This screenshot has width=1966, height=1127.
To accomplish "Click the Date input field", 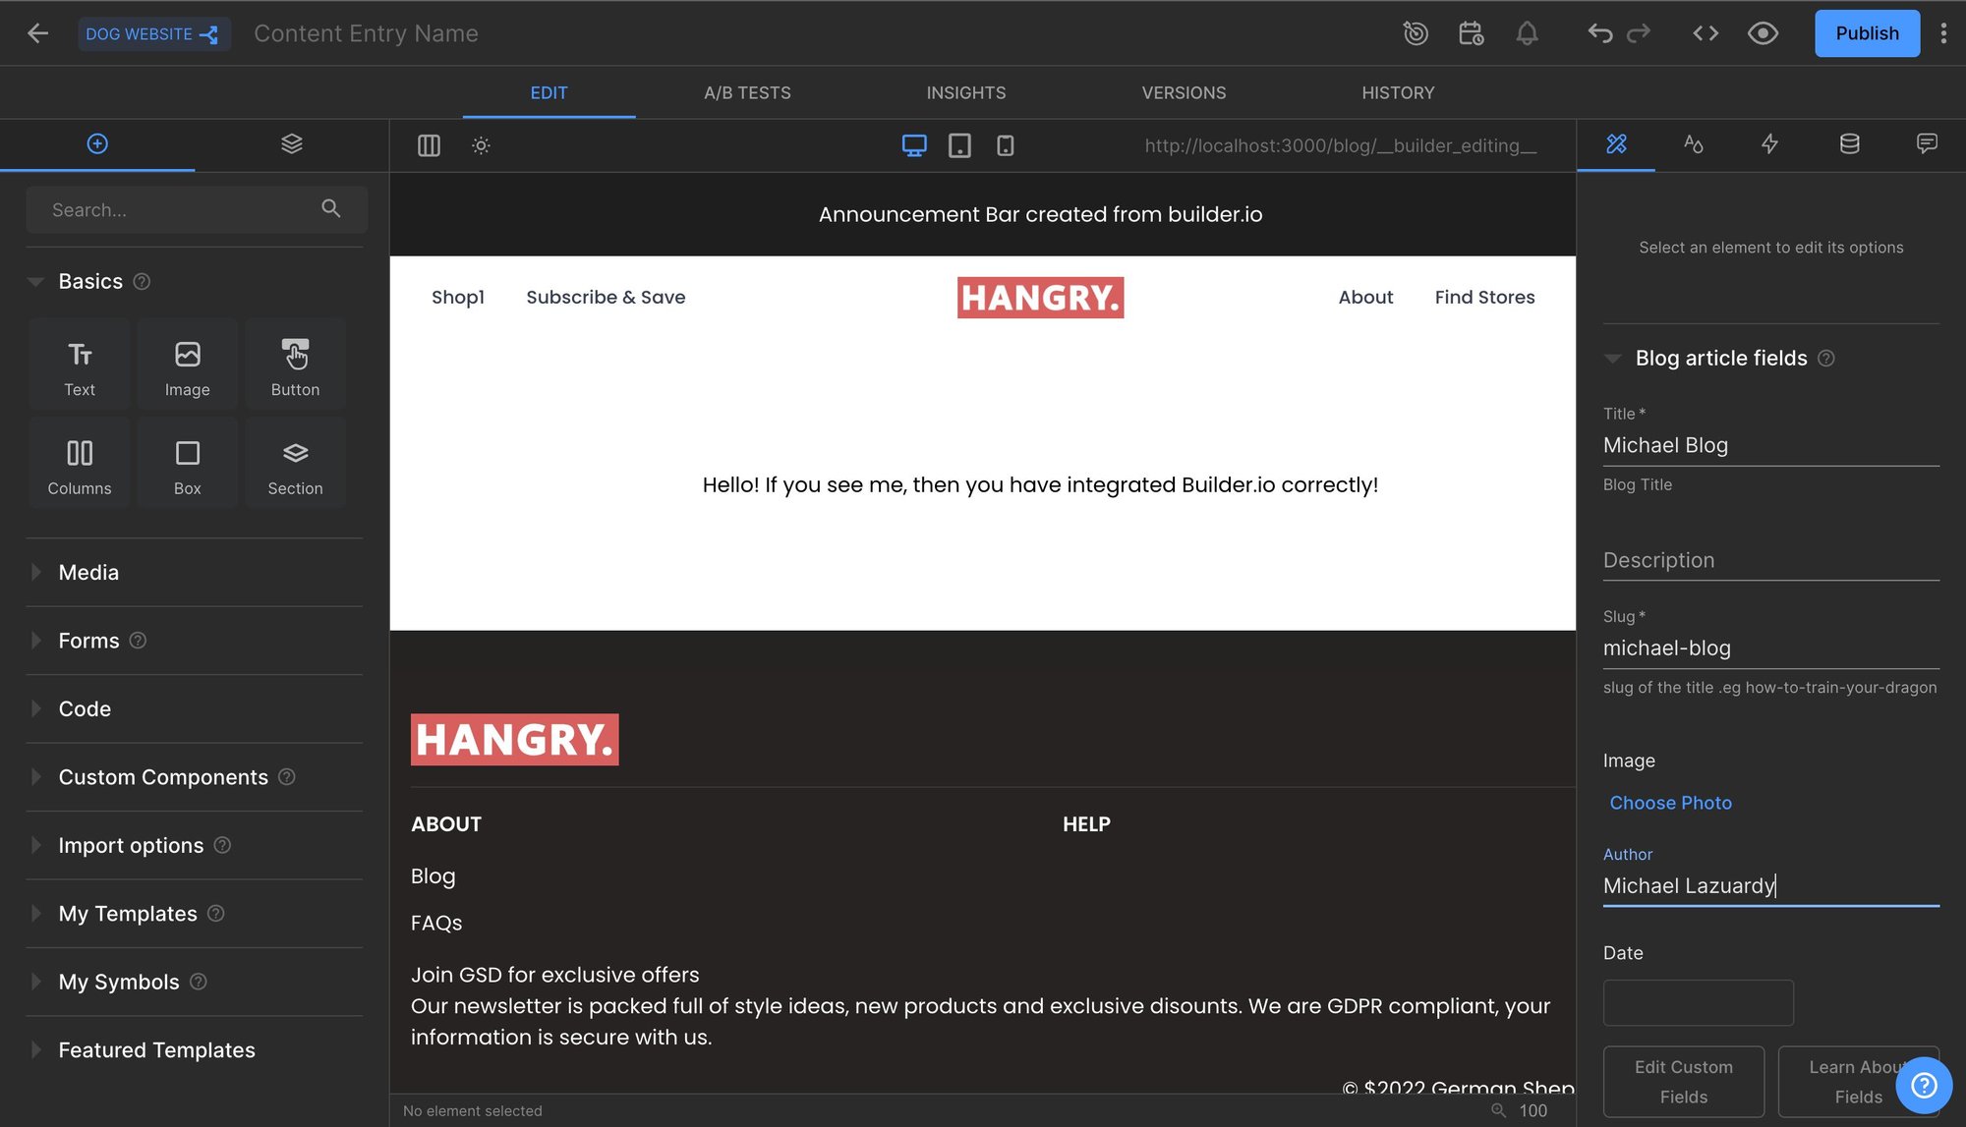I will pos(1699,1001).
